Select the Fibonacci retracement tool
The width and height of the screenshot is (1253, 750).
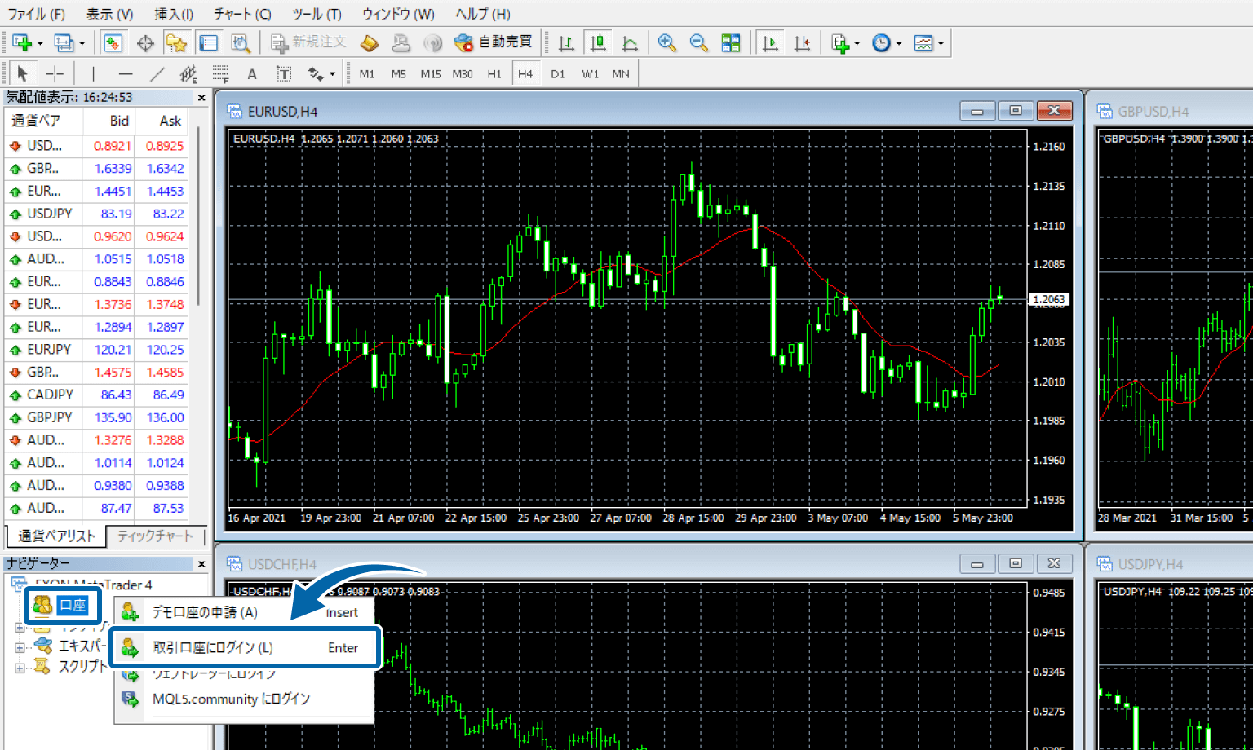coord(220,73)
